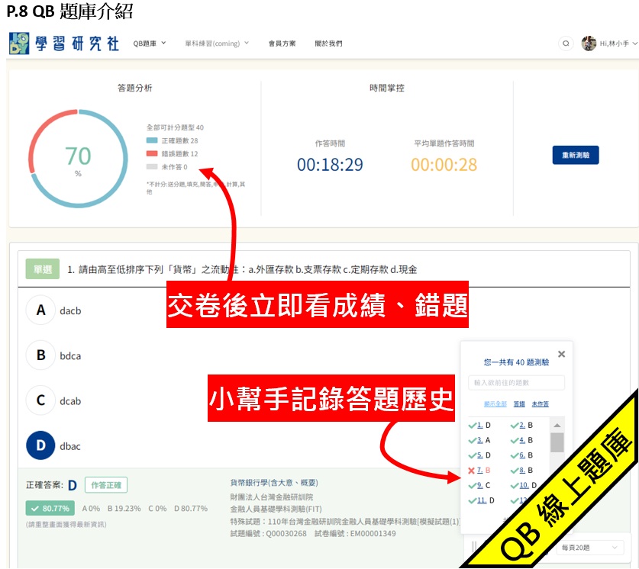
Task: Expand the 單科練習(coming) dropdown
Action: pos(217,43)
